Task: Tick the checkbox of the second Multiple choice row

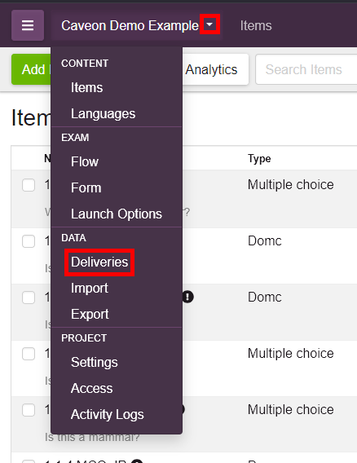Action: pyautogui.click(x=29, y=354)
